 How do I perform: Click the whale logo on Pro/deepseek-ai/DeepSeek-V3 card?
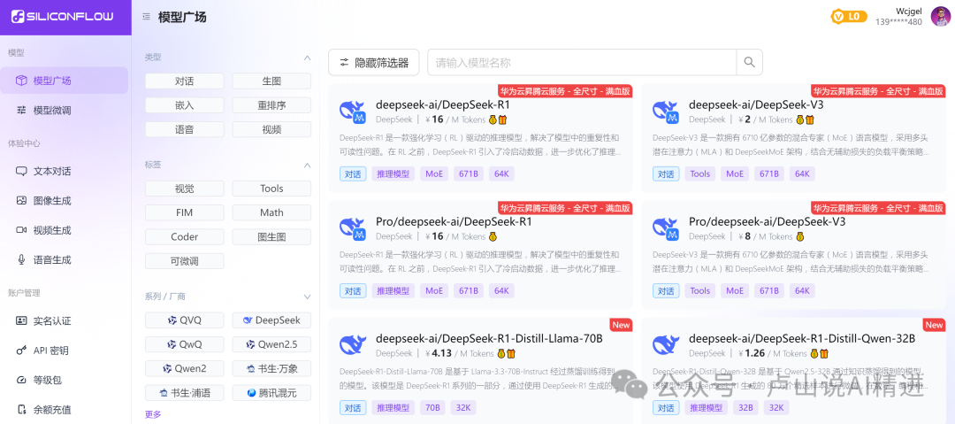point(666,227)
